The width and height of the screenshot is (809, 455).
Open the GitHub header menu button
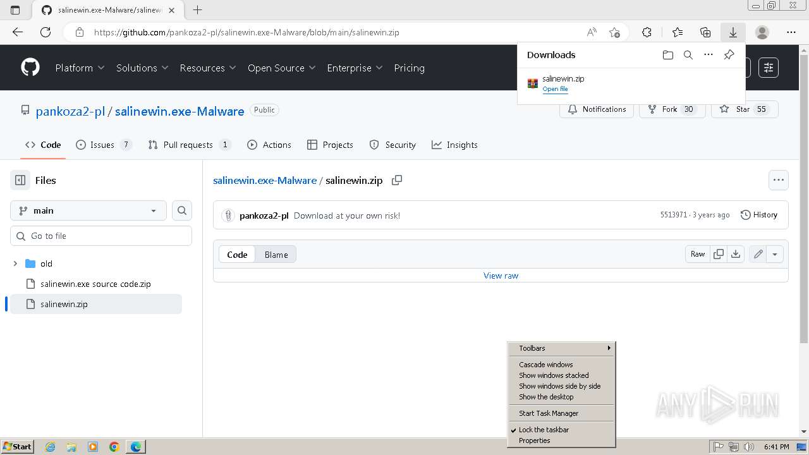(x=769, y=68)
